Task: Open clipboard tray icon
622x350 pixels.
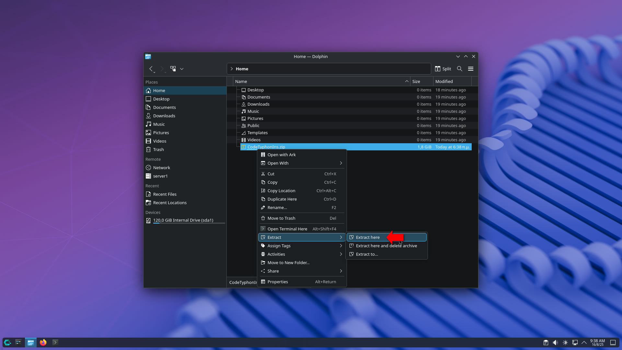Action: click(546, 343)
